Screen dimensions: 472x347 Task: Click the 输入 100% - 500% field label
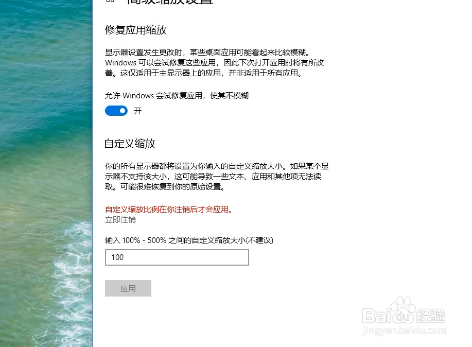coord(189,240)
